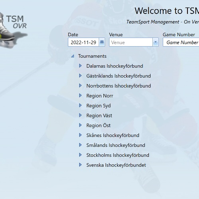Screen dimensions: 199x199
Task: Select Smålands Ishockeyförbund in the tree
Action: (x=116, y=145)
